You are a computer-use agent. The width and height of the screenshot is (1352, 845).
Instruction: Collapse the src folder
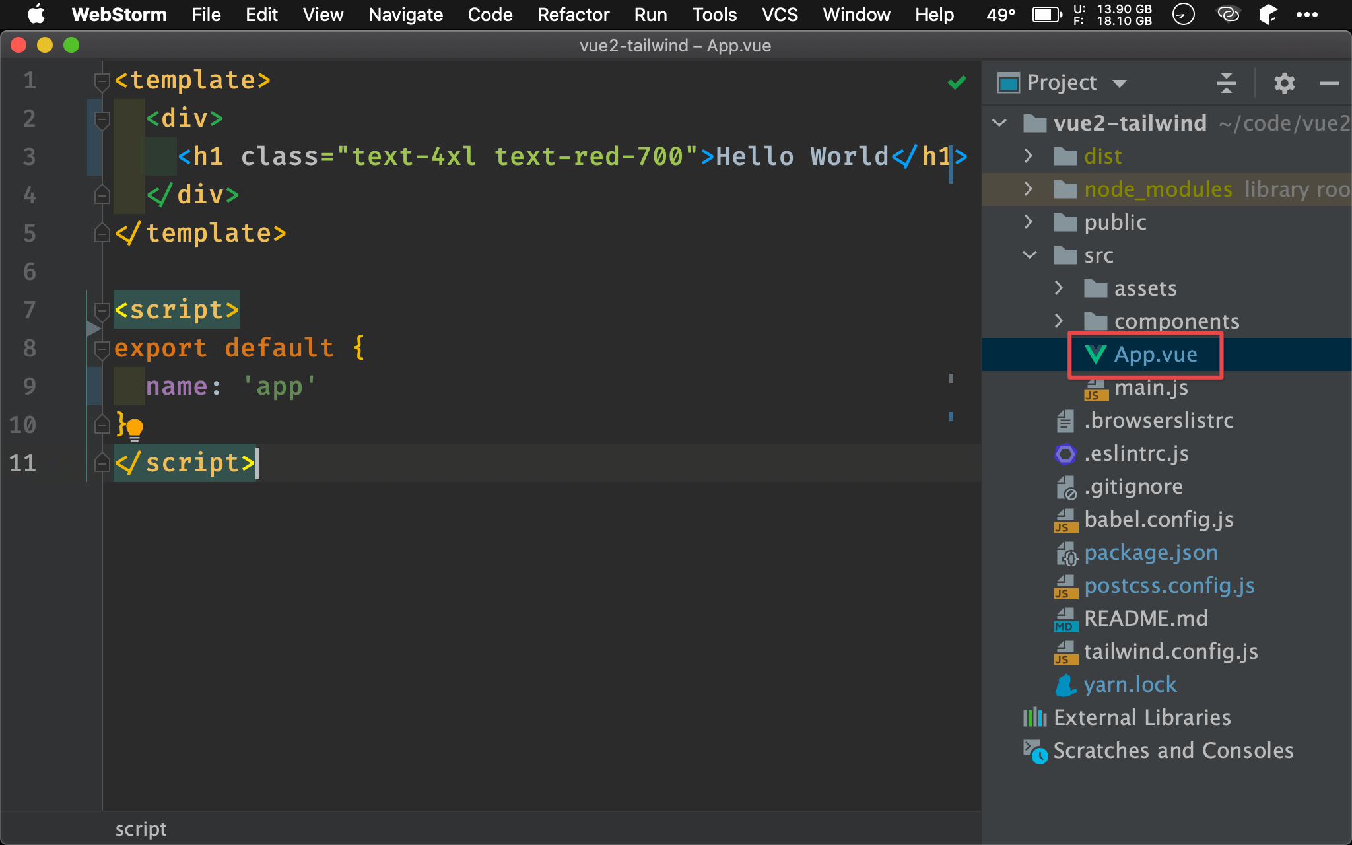click(x=1029, y=255)
